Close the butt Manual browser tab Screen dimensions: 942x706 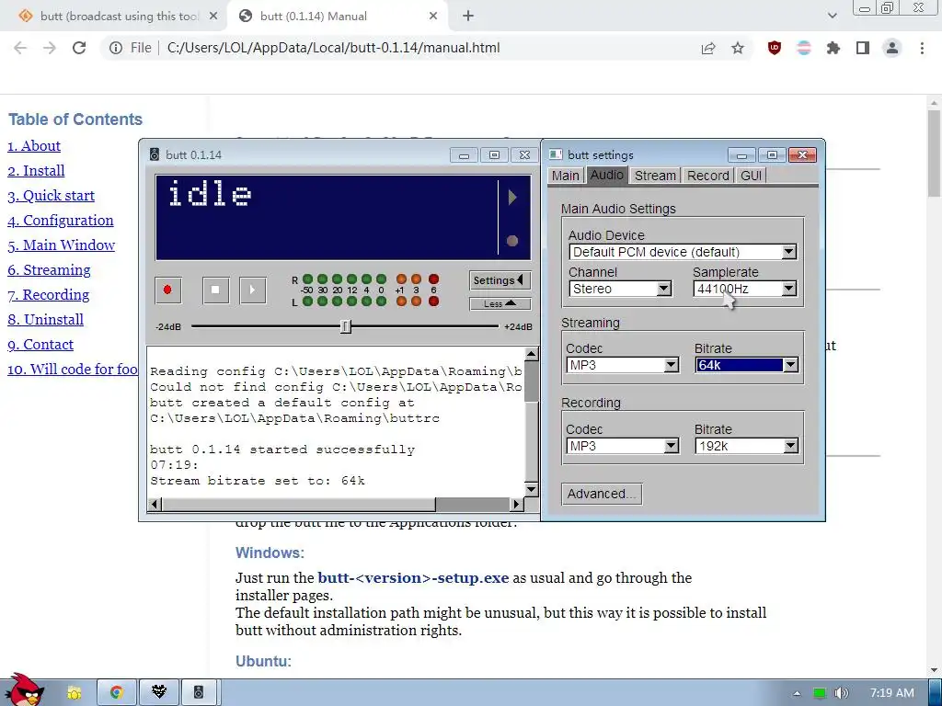[433, 17]
